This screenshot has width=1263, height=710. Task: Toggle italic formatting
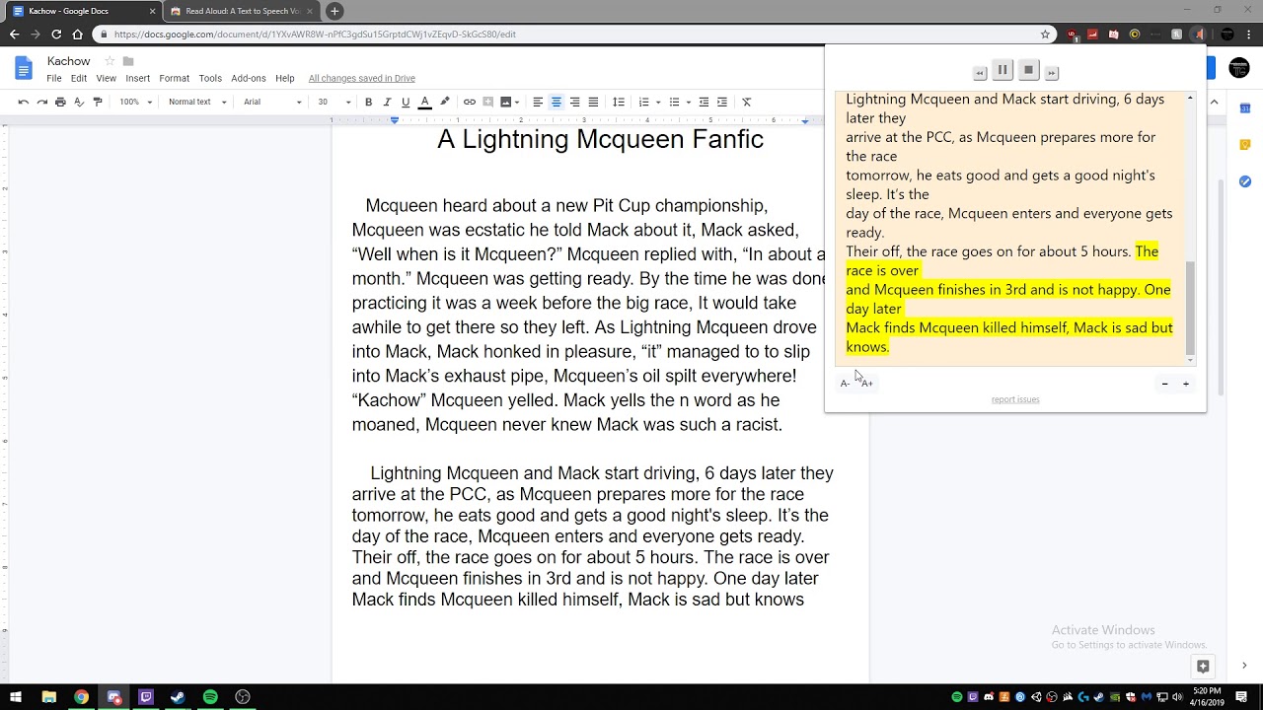point(387,102)
